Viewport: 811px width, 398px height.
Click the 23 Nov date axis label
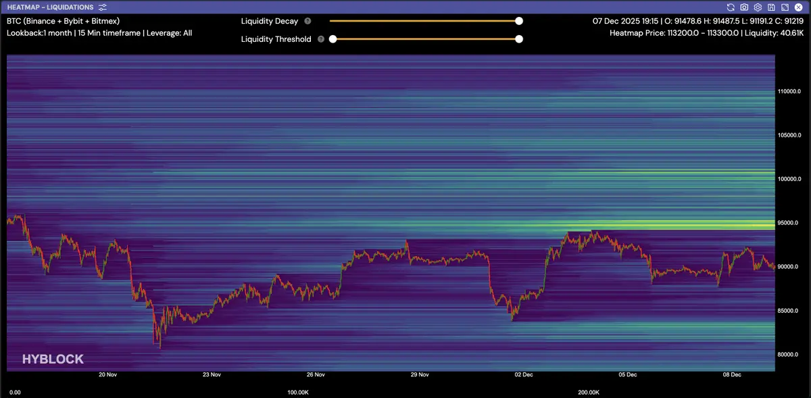212,374
